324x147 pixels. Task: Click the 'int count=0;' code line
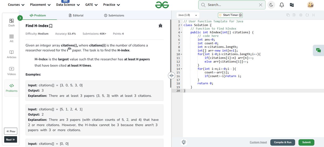pyautogui.click(x=208, y=43)
